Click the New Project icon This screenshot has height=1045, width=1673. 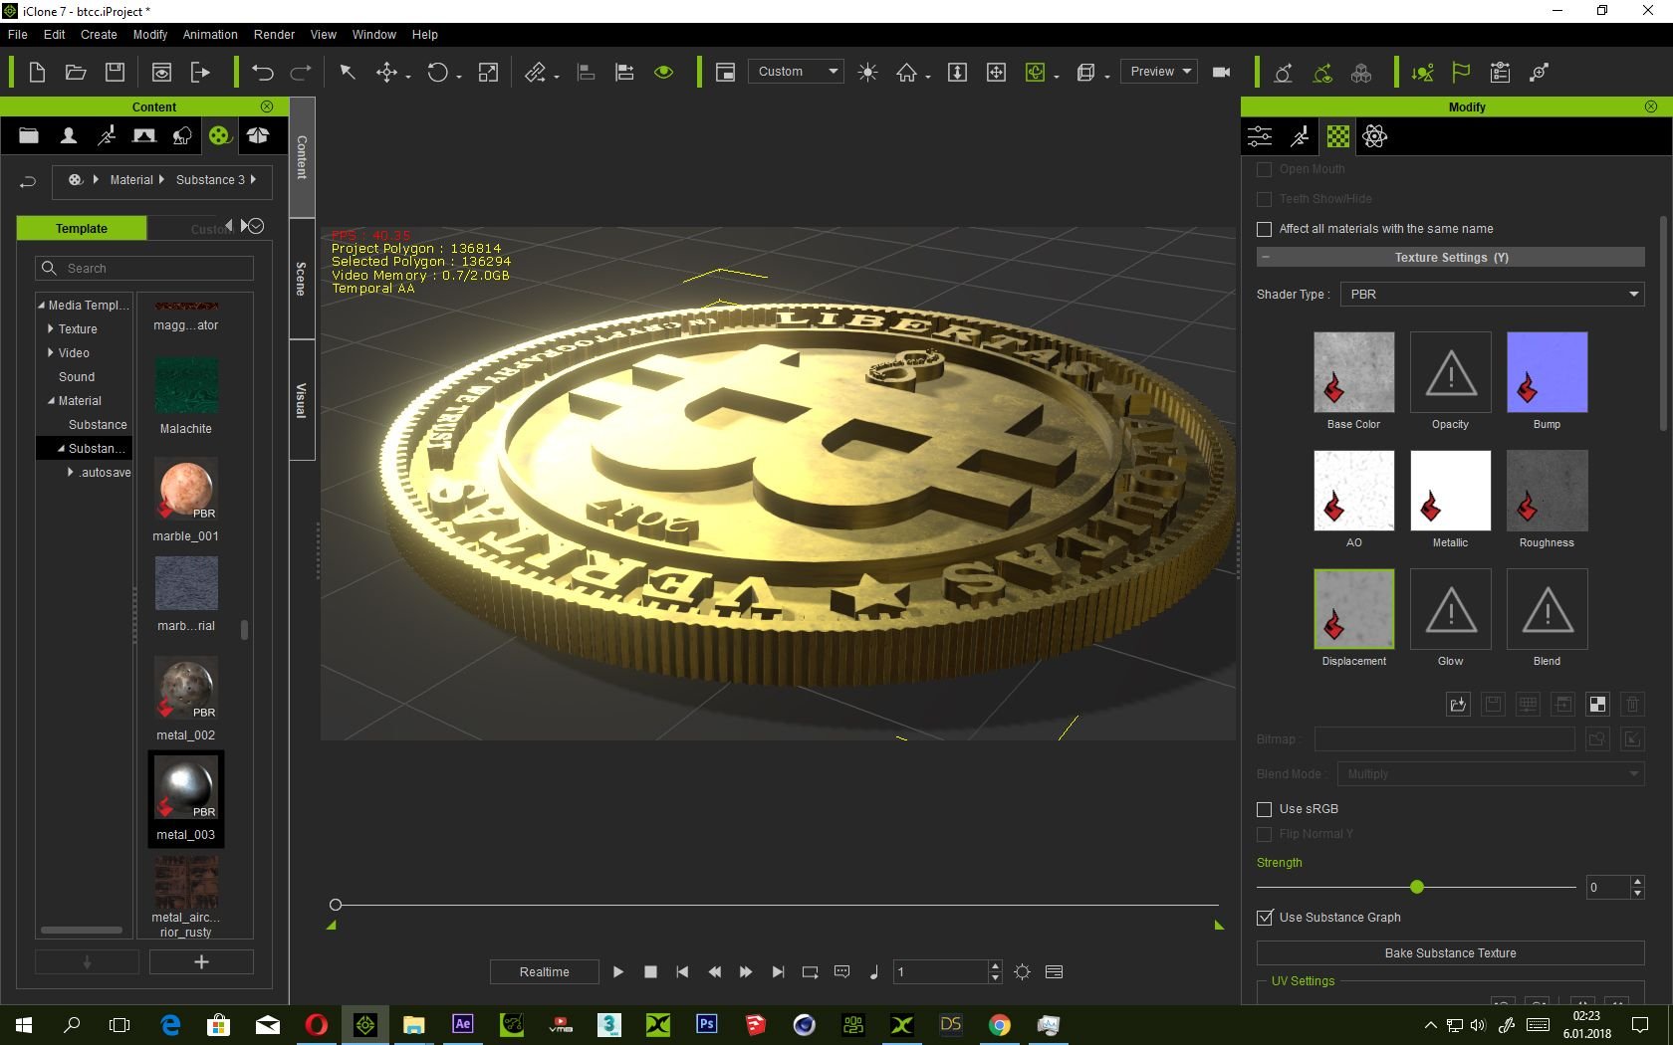pos(37,72)
